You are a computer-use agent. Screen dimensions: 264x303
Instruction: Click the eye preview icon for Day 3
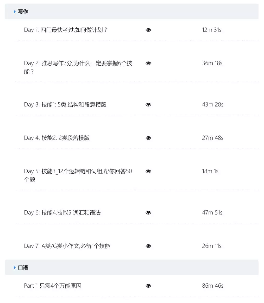(148, 105)
